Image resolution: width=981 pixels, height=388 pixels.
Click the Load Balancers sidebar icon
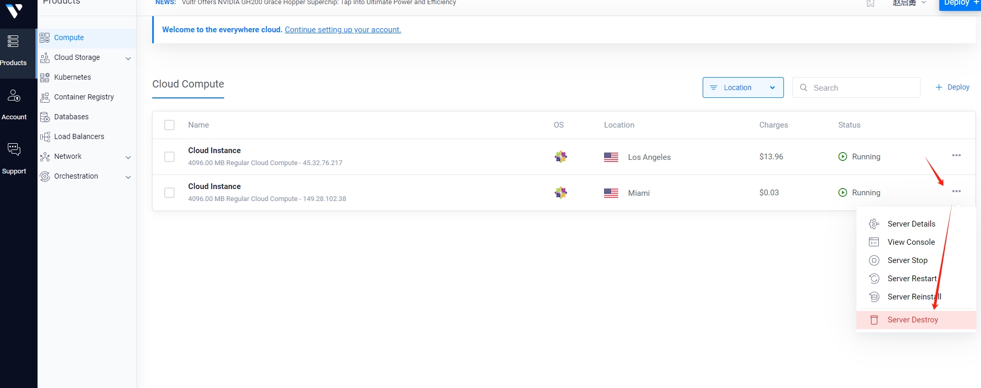pyautogui.click(x=45, y=136)
